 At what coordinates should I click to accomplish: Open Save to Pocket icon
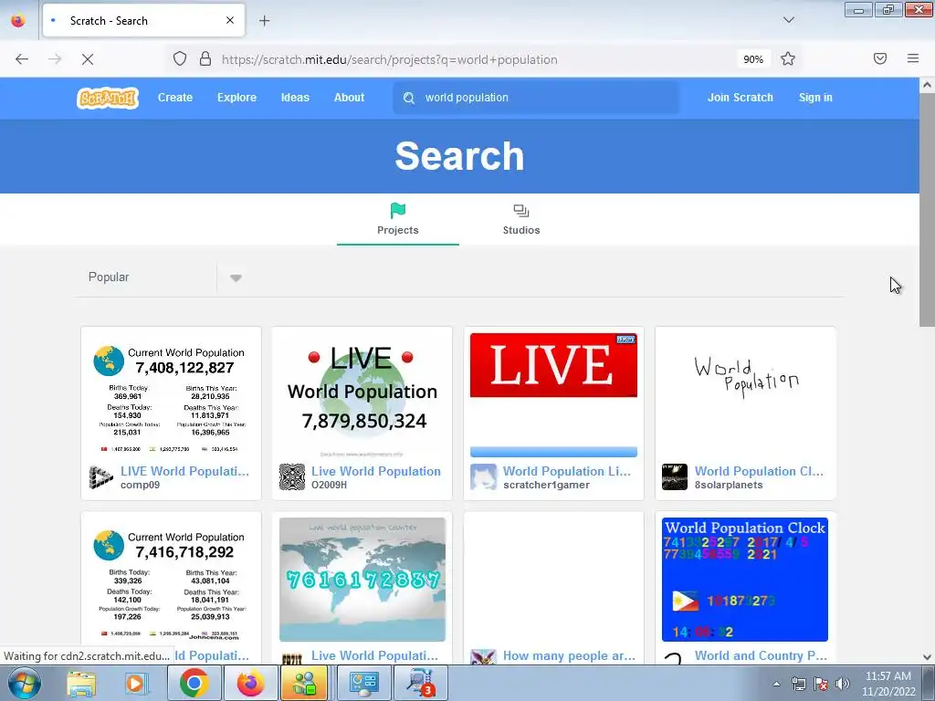(880, 58)
